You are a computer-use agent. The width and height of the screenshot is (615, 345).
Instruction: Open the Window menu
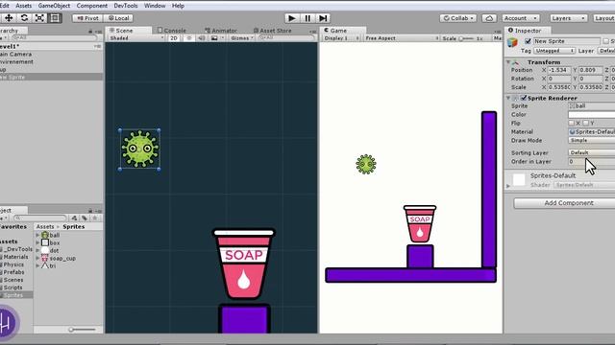tap(155, 6)
